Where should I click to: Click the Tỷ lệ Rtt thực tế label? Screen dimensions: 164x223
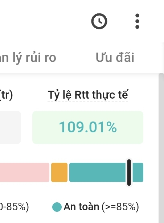[x=88, y=95]
